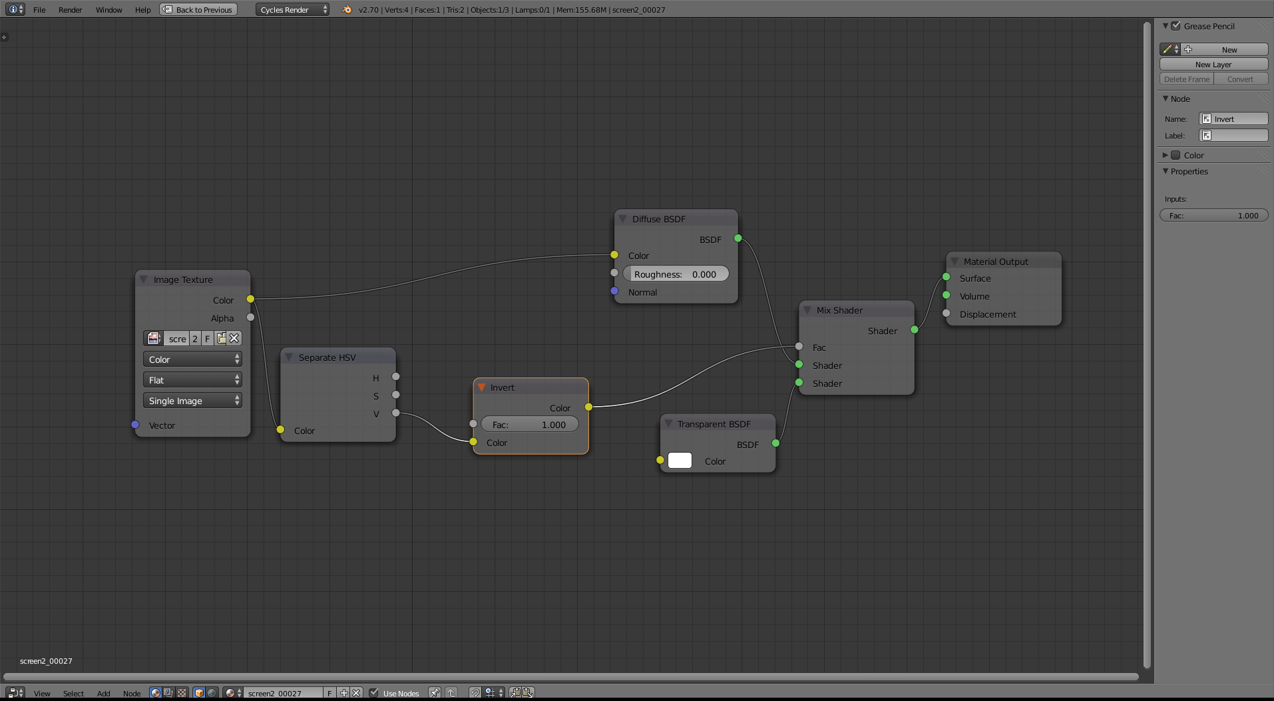Open the node editor View menu
Screen dimensions: 1274x701
coord(42,693)
